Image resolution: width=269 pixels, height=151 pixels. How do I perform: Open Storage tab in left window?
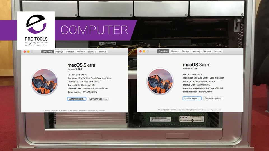(70, 51)
